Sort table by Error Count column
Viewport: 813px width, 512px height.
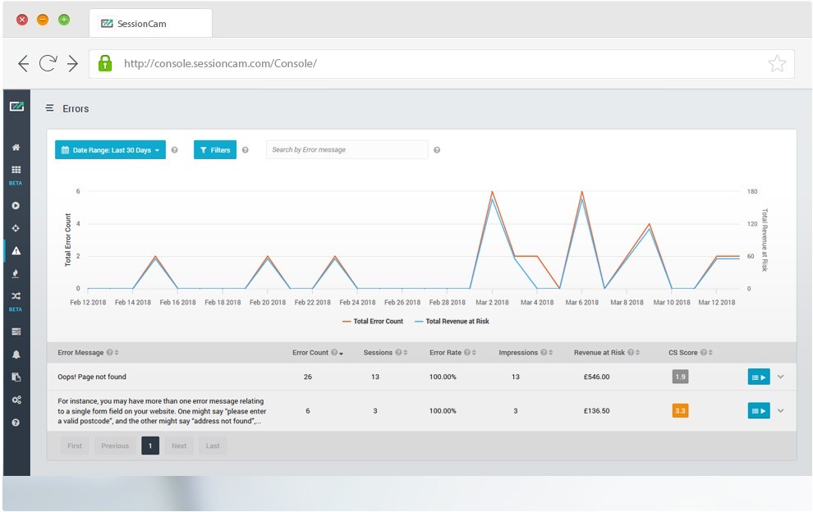pyautogui.click(x=310, y=353)
